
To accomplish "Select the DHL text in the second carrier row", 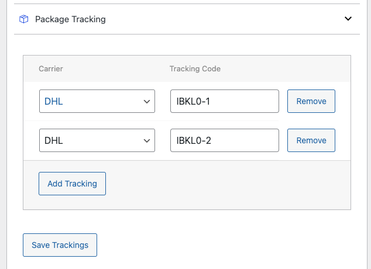I will 54,140.
